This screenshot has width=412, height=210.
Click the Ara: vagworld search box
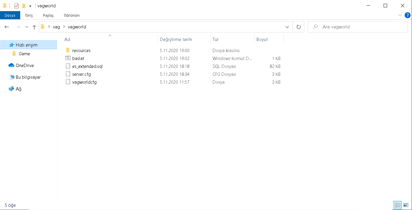[358, 27]
